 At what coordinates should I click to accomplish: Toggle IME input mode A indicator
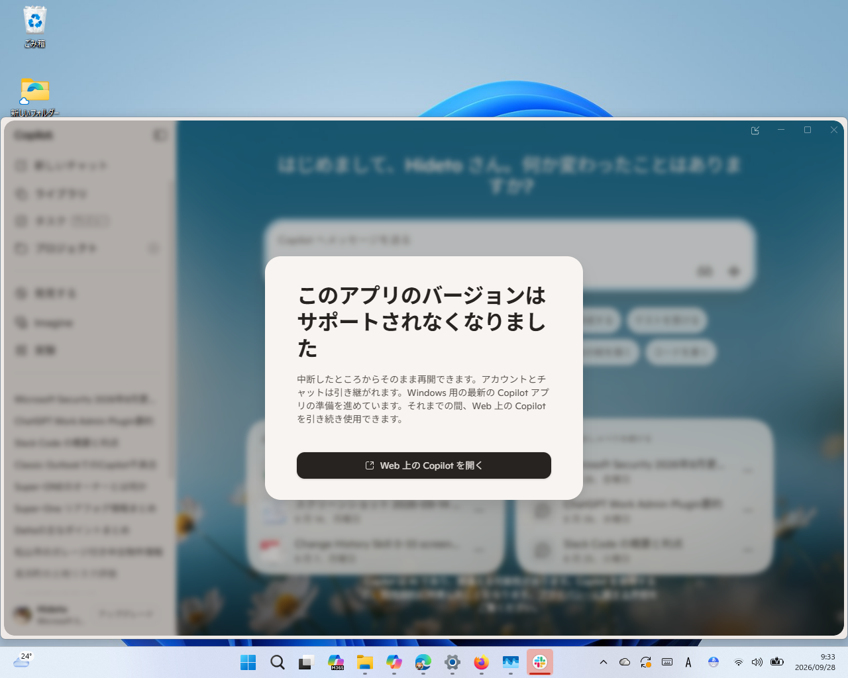(x=688, y=662)
